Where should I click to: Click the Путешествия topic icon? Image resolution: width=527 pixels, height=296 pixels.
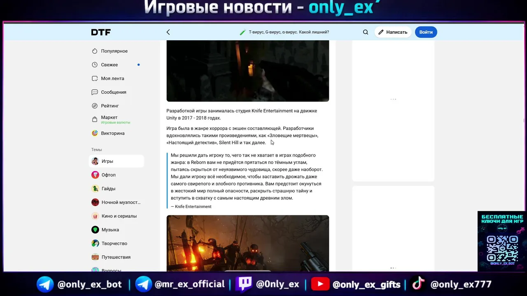[x=95, y=257]
